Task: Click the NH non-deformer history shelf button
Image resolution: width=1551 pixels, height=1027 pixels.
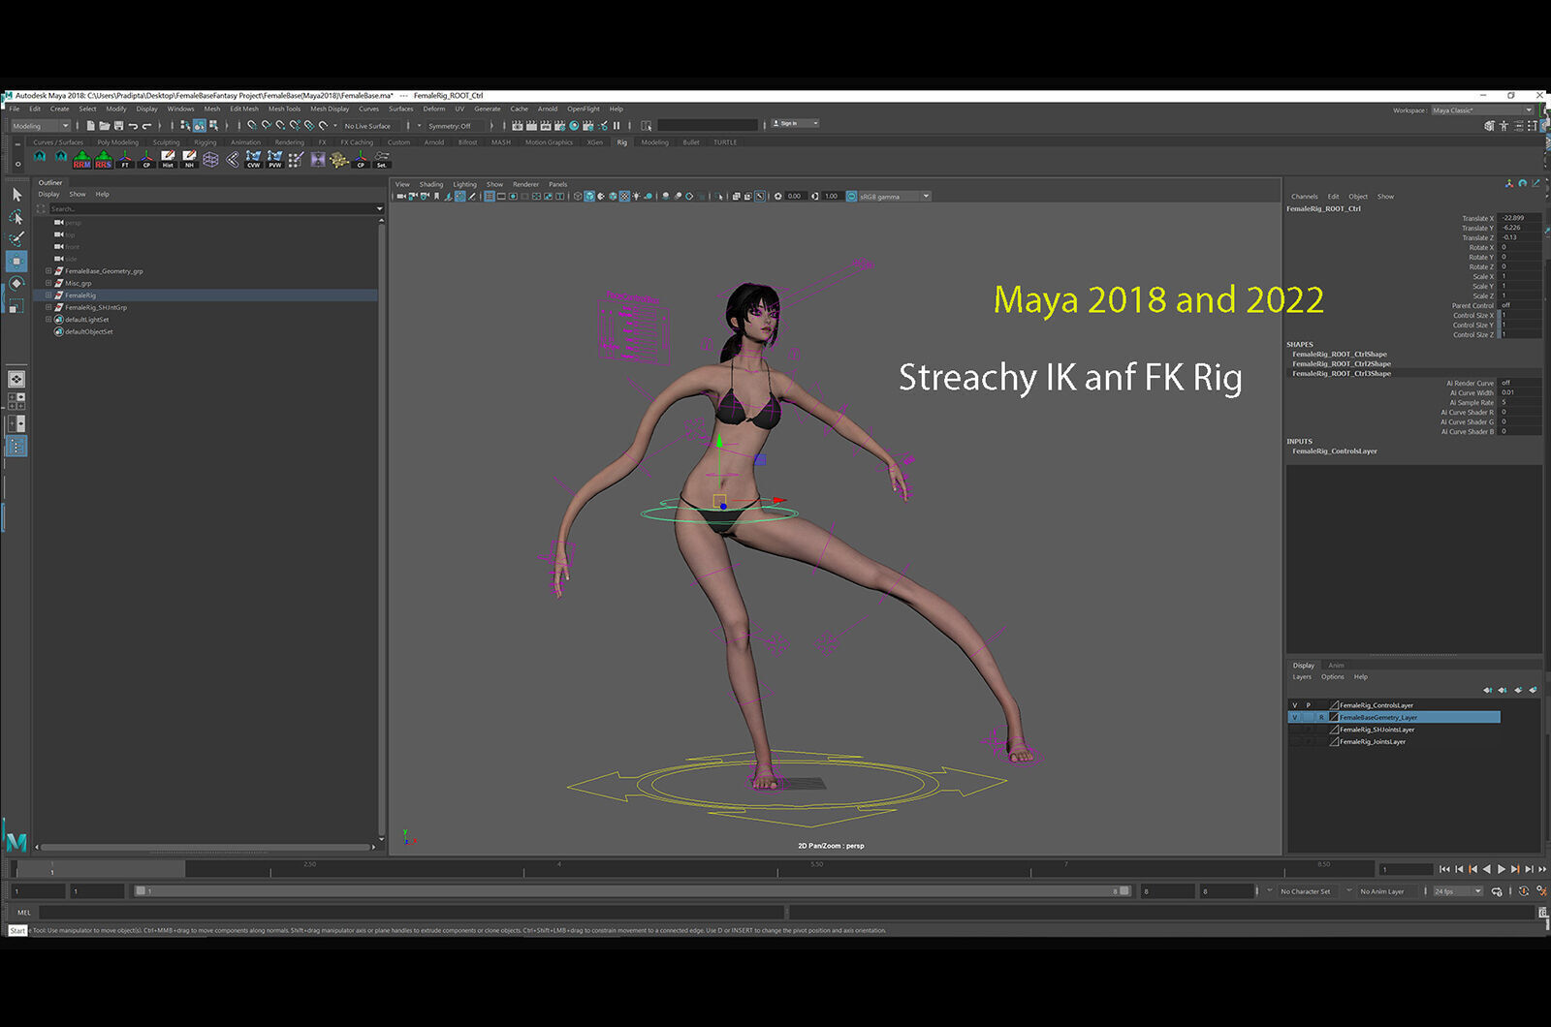Action: [189, 159]
